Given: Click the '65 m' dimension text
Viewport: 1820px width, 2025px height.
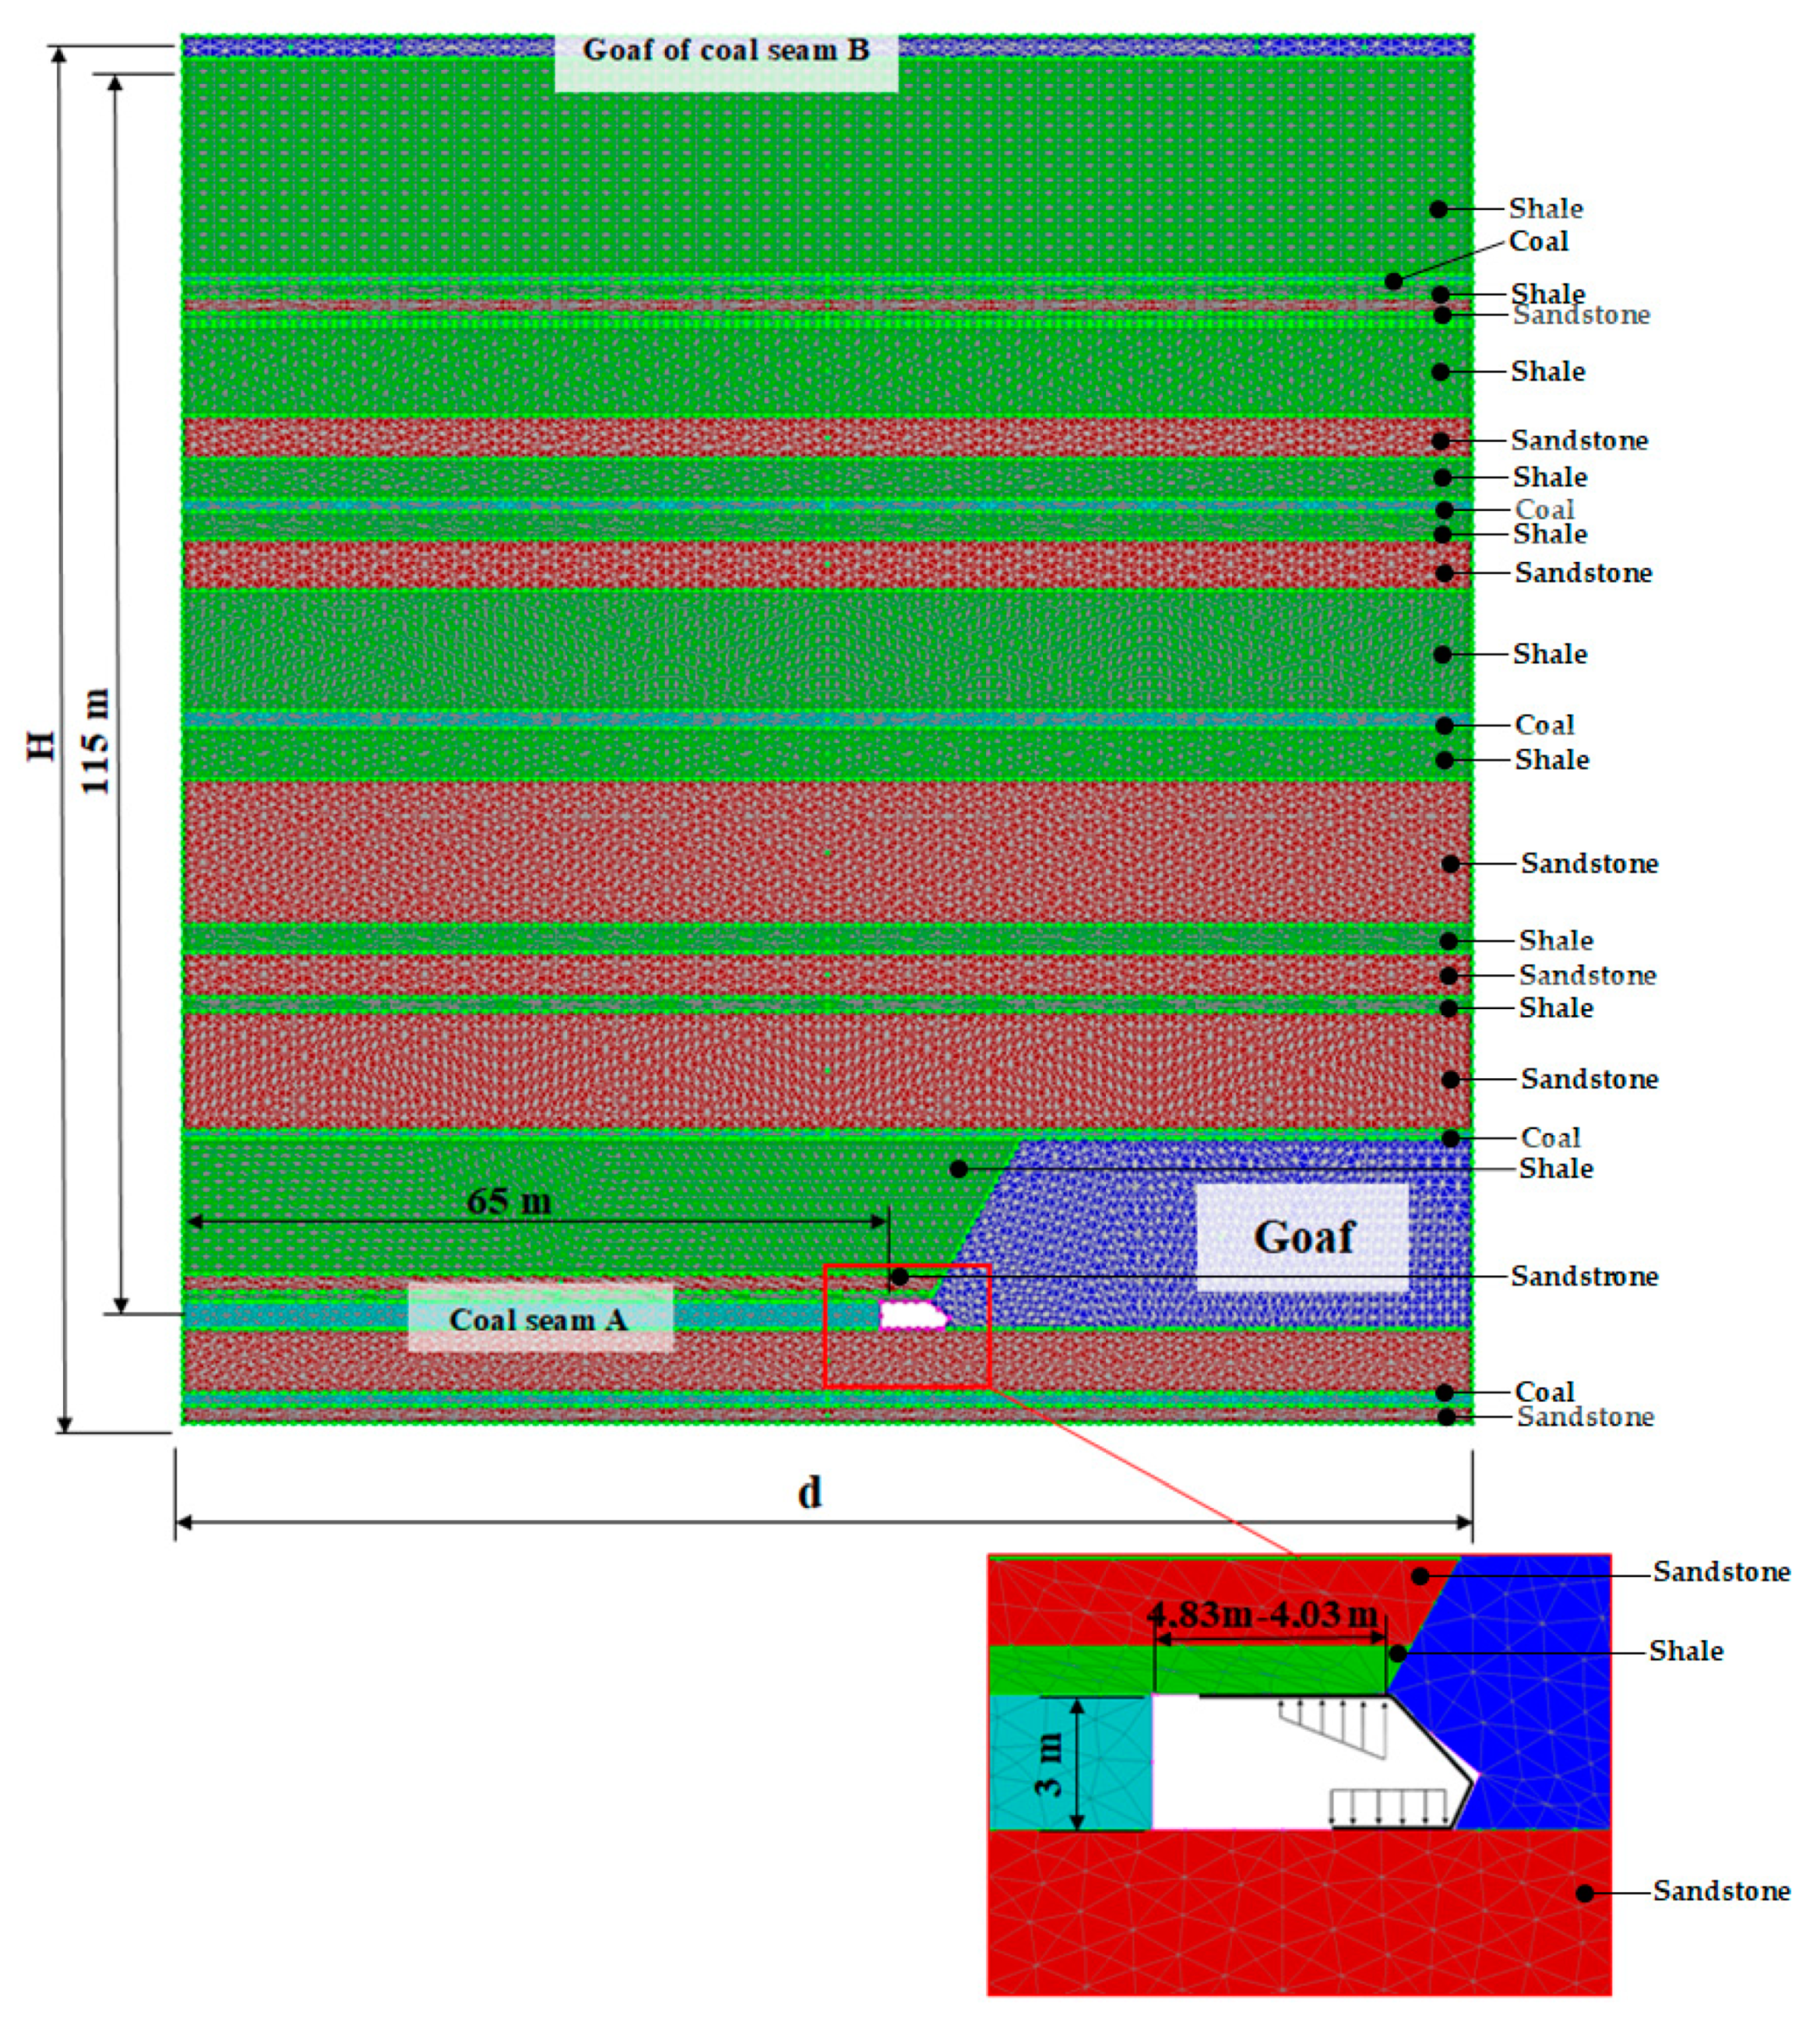Looking at the screenshot, I should [509, 1201].
